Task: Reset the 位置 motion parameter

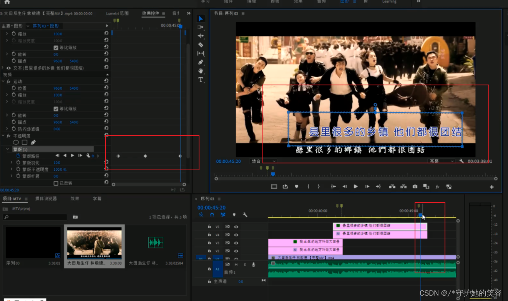Action: 106,88
